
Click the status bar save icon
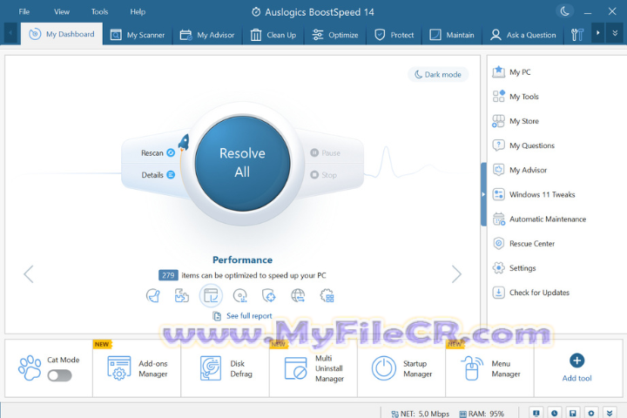click(x=573, y=413)
